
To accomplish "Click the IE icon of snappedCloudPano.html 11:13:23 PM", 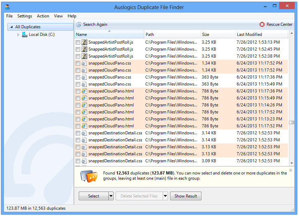I will (84, 119).
